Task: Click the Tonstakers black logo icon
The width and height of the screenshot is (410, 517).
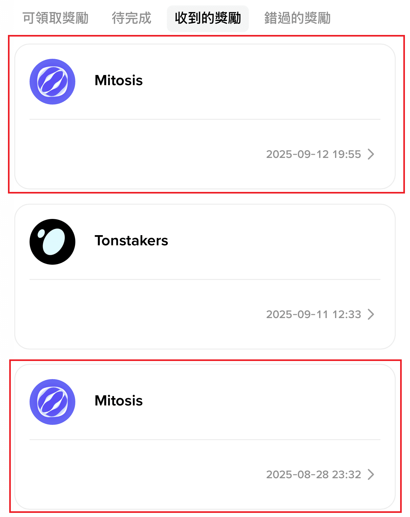Action: (52, 242)
